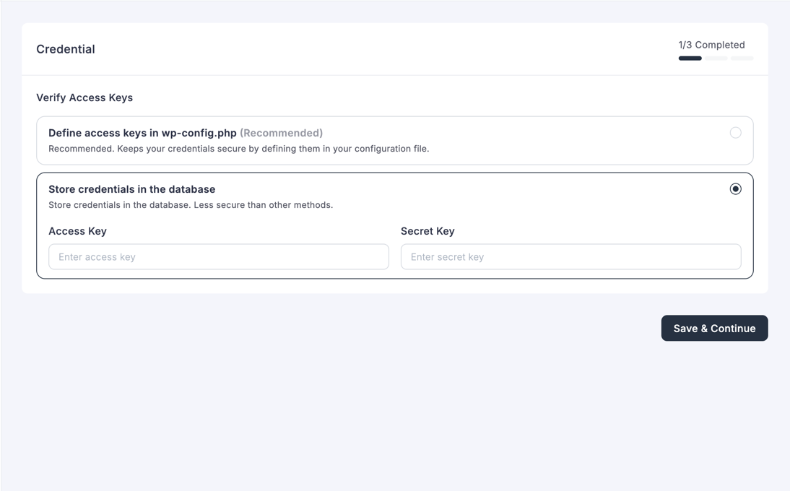Select the database storage radio button

point(736,188)
